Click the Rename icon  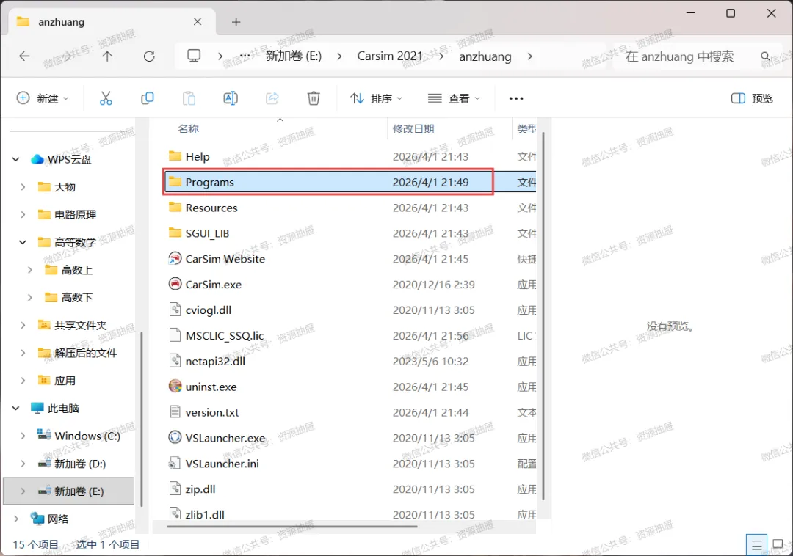click(x=231, y=98)
